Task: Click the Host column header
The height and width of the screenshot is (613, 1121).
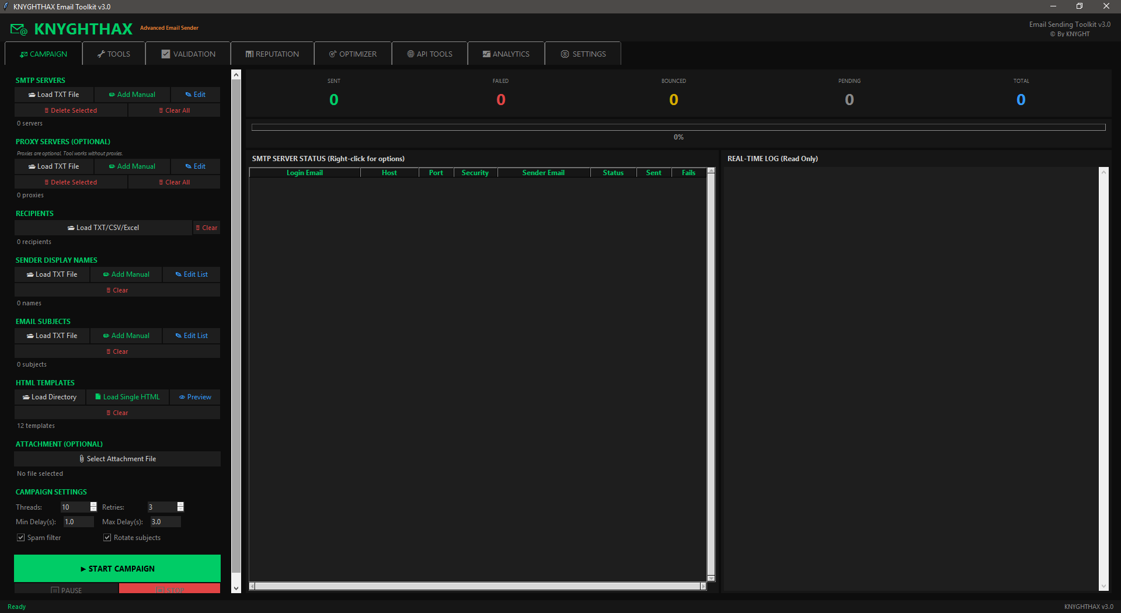Action: [x=389, y=173]
